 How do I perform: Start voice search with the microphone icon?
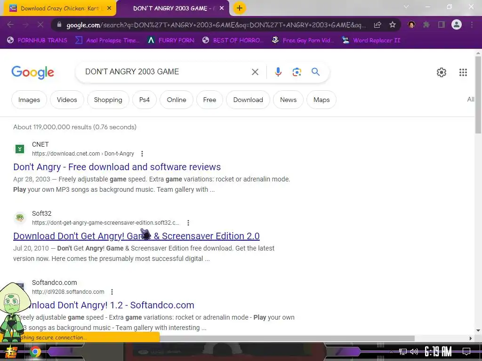coord(278,72)
